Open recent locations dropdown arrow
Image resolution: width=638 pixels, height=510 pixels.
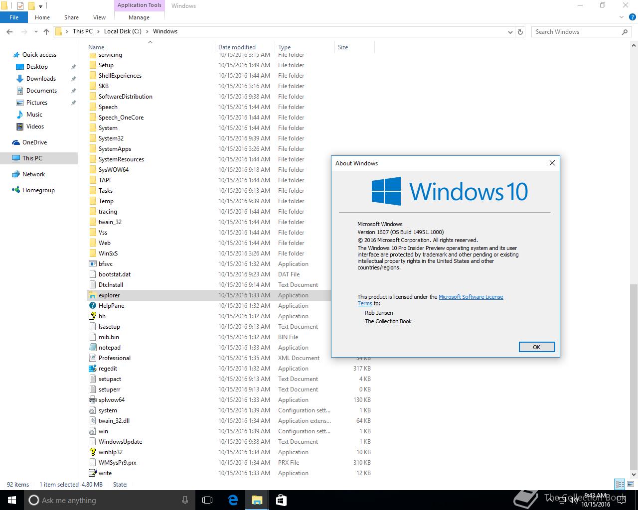click(x=36, y=32)
